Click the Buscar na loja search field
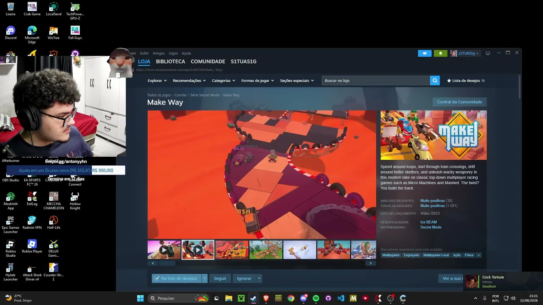This screenshot has height=305, width=543. 376,80
